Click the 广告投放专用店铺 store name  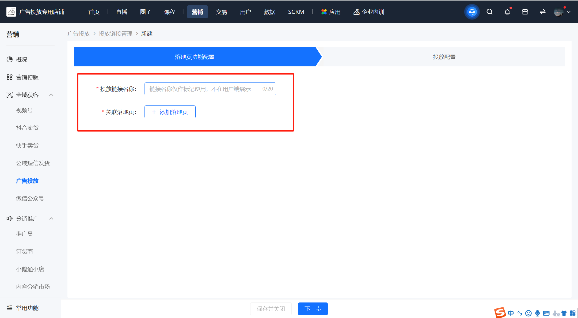pos(42,12)
